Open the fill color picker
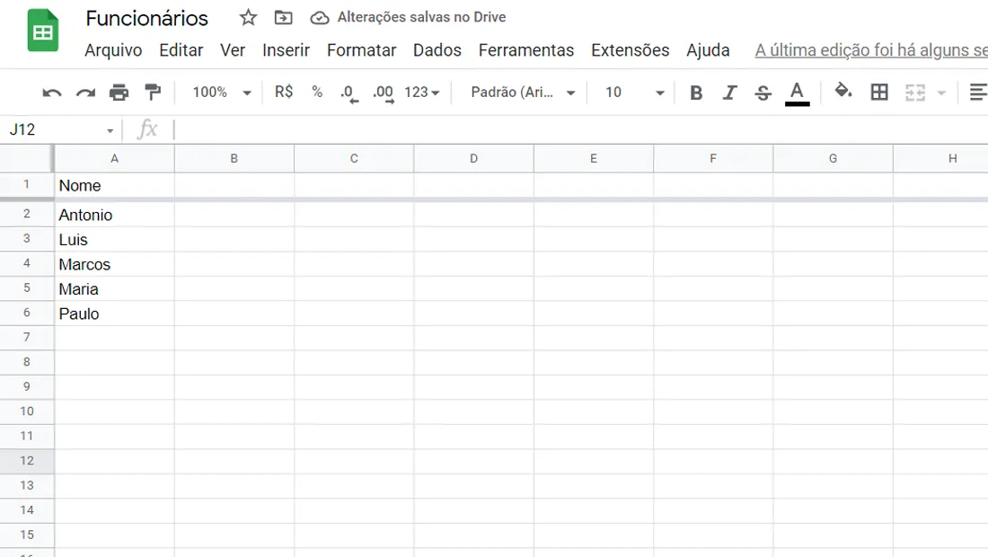Image resolution: width=988 pixels, height=557 pixels. [843, 92]
